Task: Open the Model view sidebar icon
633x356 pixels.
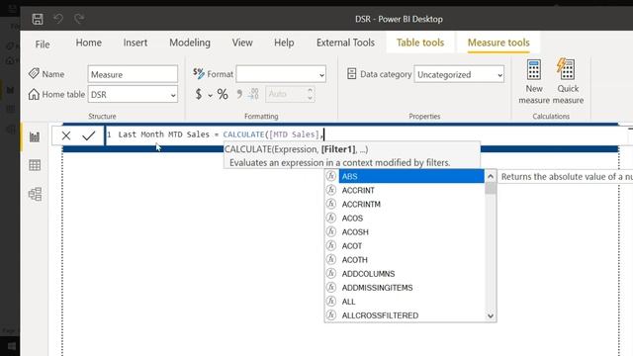Action: [35, 194]
